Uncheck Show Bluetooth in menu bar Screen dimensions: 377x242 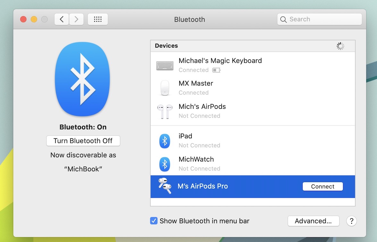pyautogui.click(x=154, y=221)
